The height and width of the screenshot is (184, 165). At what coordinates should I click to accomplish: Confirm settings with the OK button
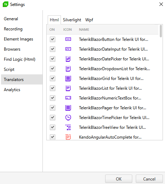pyautogui.click(x=119, y=179)
